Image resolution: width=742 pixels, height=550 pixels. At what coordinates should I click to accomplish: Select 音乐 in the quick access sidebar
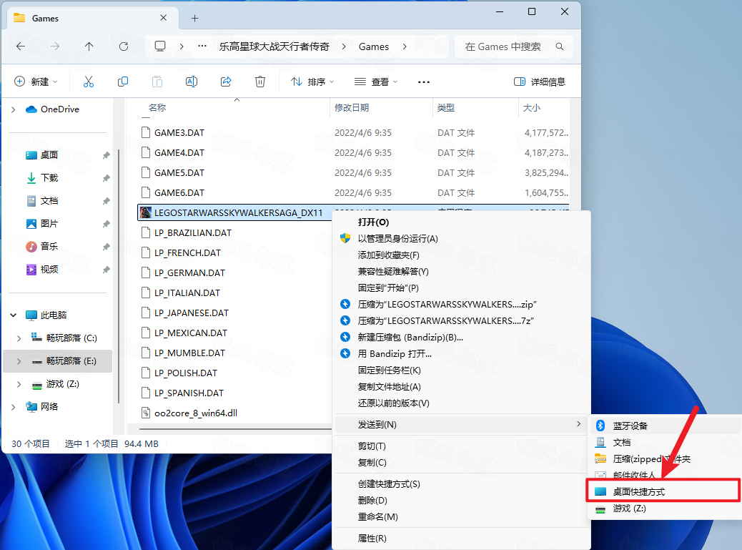click(49, 247)
